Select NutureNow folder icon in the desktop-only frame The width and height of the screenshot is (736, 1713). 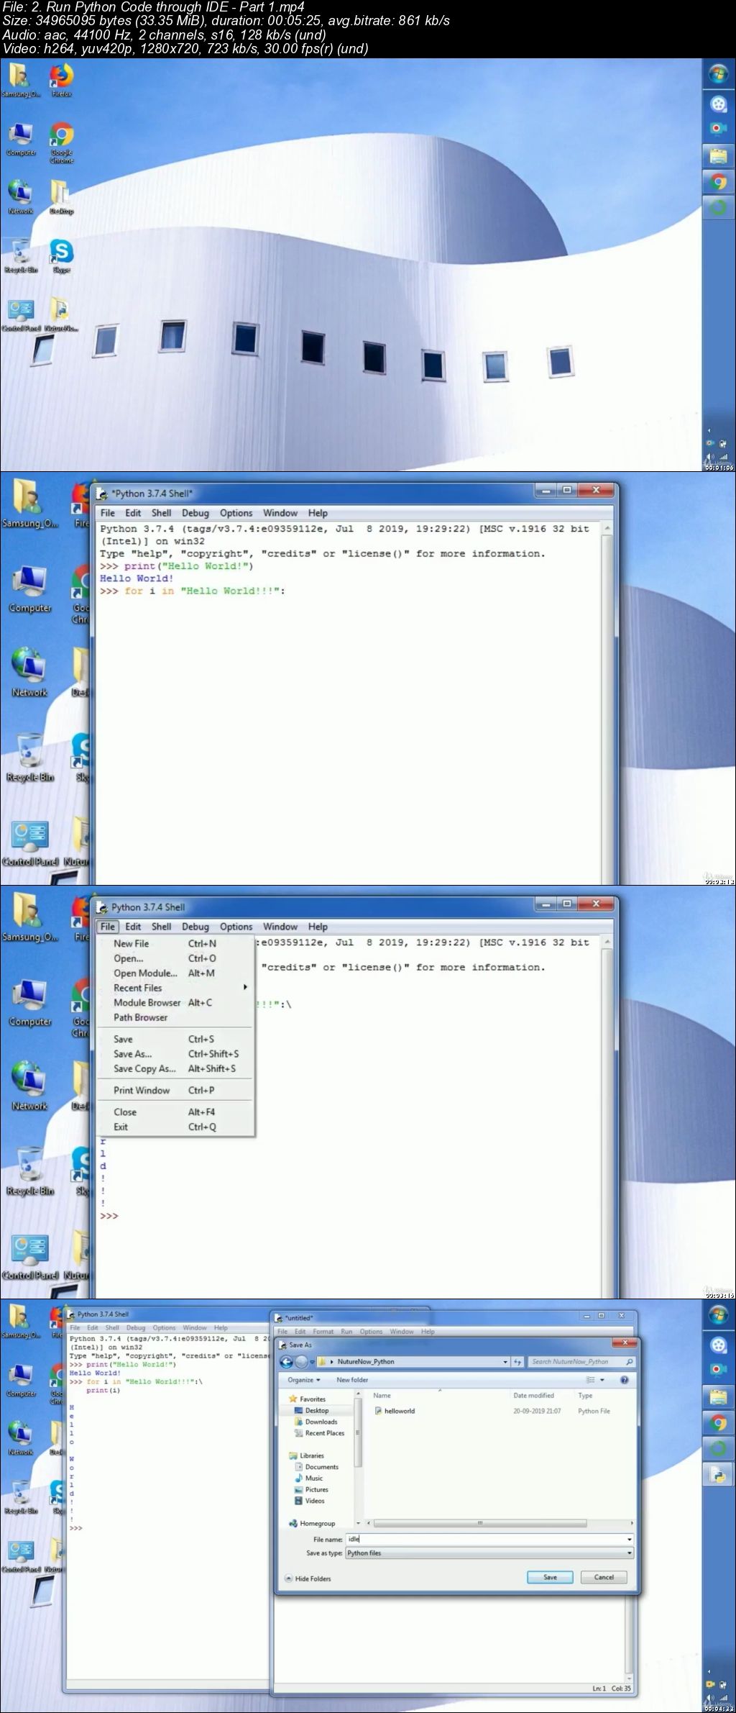click(x=61, y=314)
